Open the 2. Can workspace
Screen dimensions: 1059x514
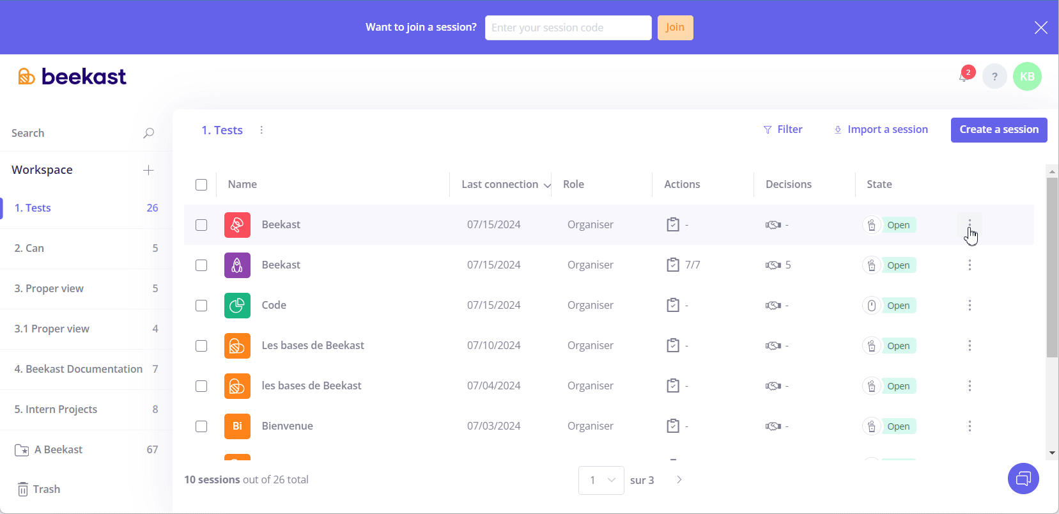(x=86, y=249)
